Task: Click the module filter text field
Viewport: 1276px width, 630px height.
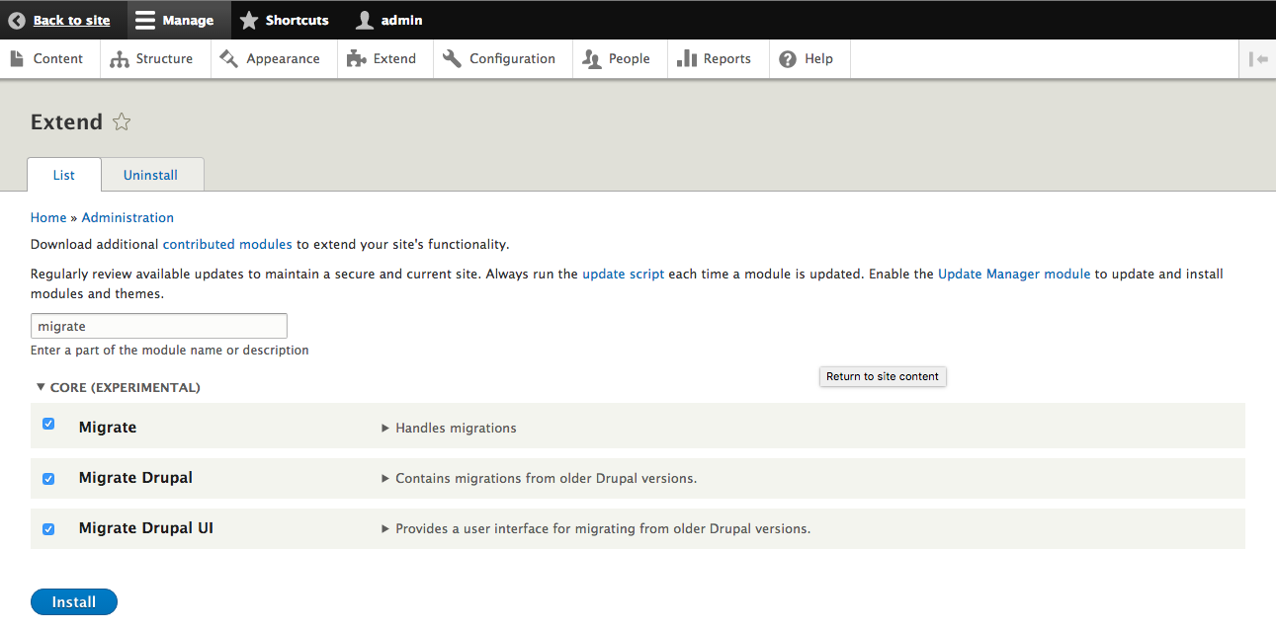Action: click(x=159, y=326)
